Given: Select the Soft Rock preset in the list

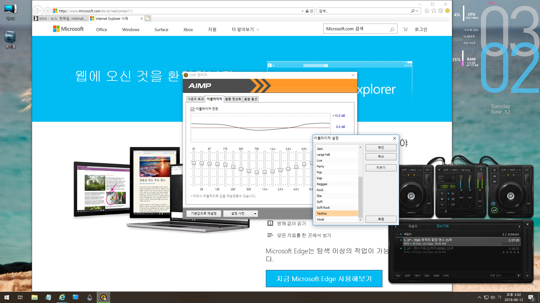Looking at the screenshot, I should (337, 208).
